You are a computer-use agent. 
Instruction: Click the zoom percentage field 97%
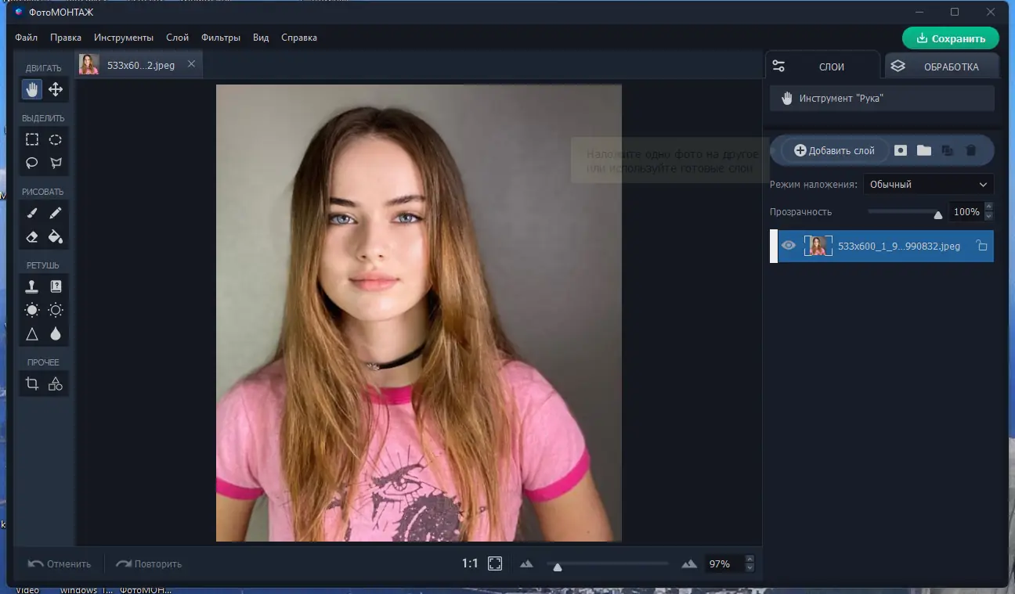point(724,563)
